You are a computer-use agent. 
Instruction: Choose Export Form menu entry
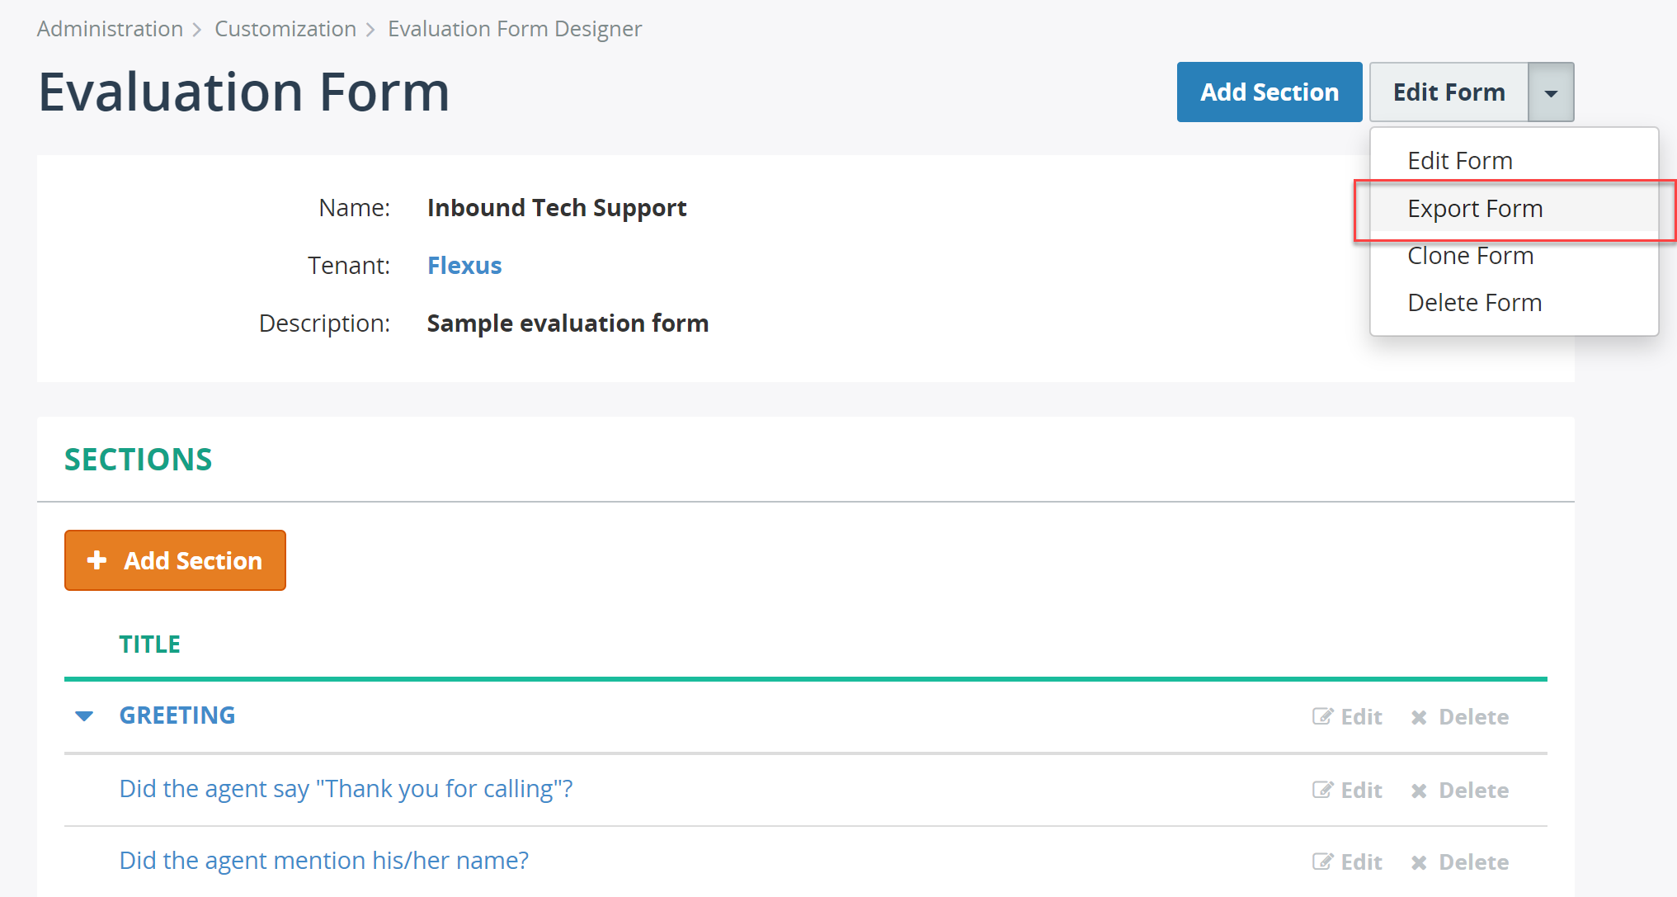point(1475,209)
